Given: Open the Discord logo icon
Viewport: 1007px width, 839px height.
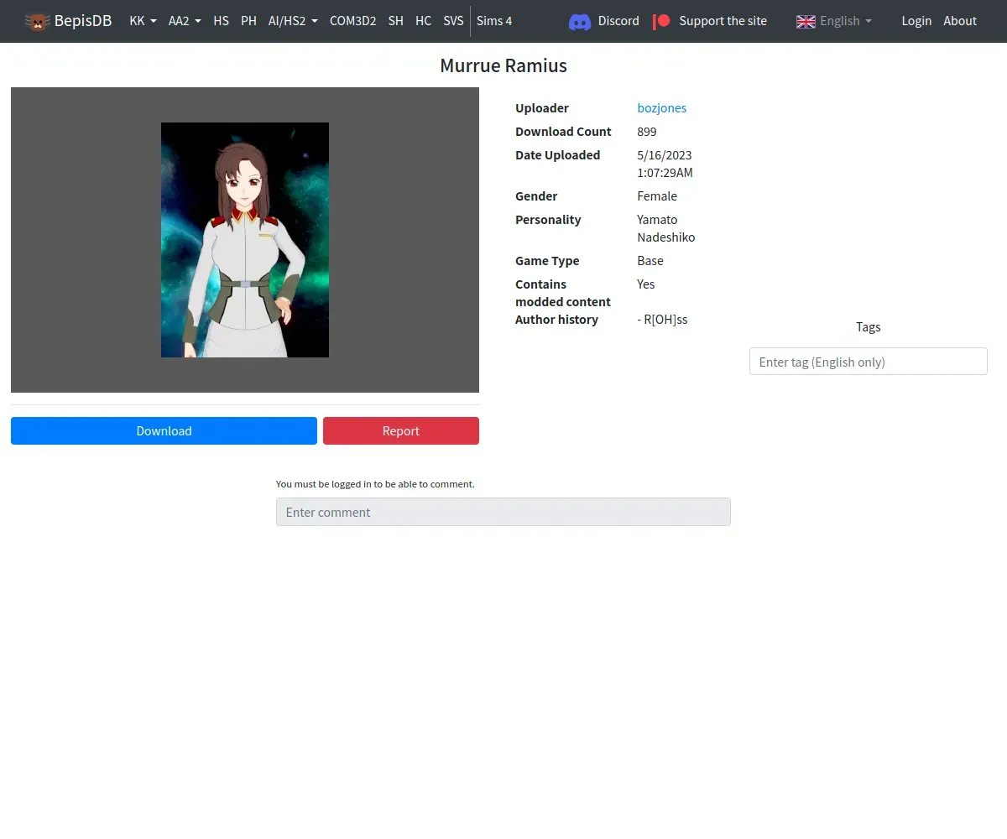Looking at the screenshot, I should 580,22.
